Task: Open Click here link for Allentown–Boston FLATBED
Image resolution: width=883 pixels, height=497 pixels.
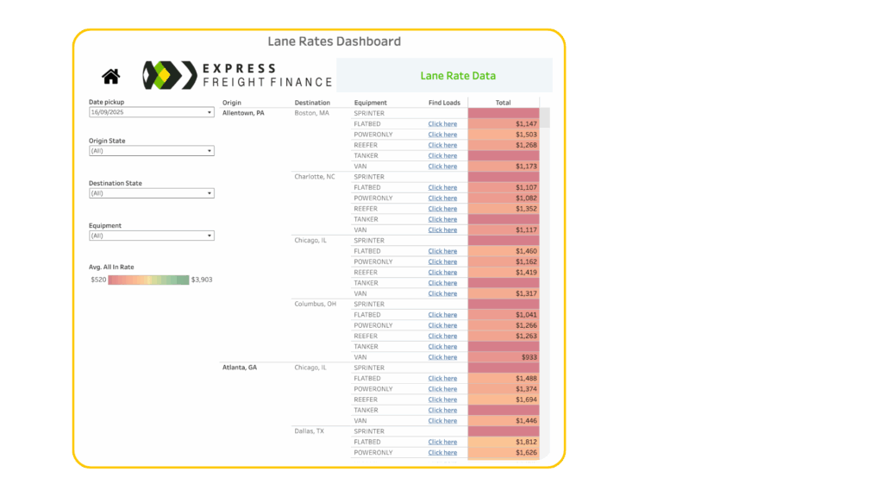Action: tap(442, 124)
